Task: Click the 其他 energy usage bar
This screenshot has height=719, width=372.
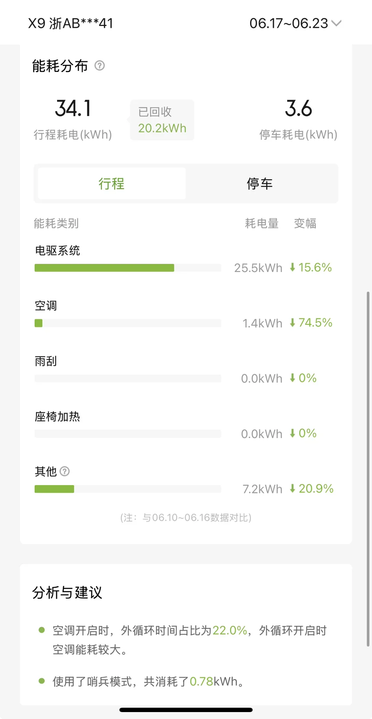Action: pos(128,489)
